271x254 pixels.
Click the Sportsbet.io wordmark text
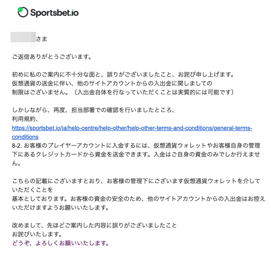(x=55, y=13)
